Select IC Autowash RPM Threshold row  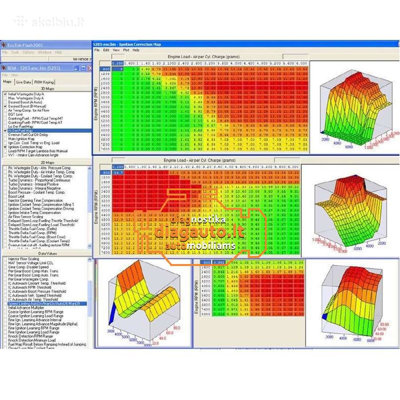30,287
